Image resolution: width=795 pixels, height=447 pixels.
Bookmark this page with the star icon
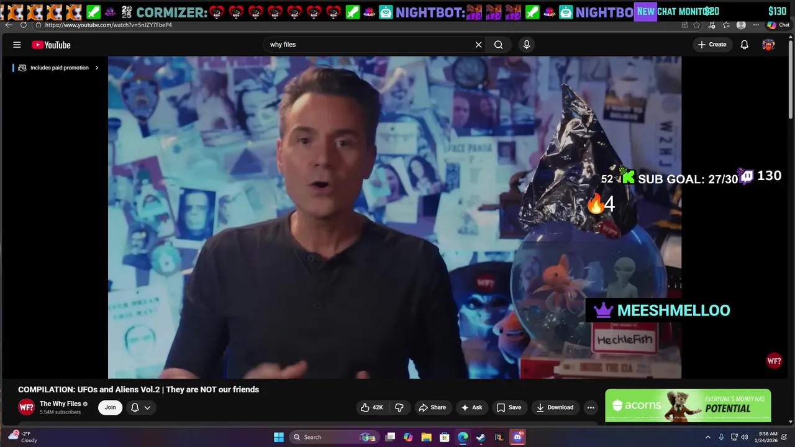pos(697,25)
